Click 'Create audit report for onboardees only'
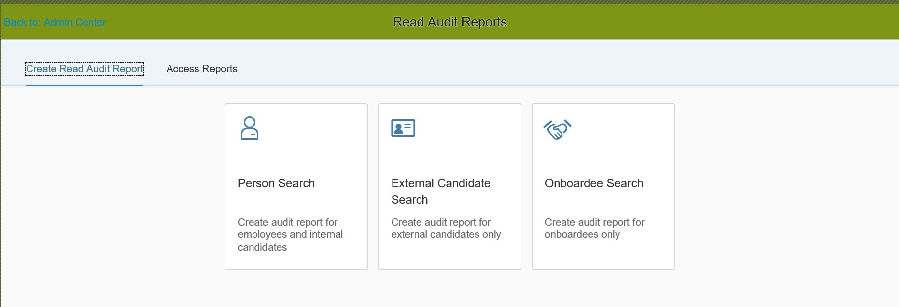Image resolution: width=899 pixels, height=307 pixels. pos(594,228)
